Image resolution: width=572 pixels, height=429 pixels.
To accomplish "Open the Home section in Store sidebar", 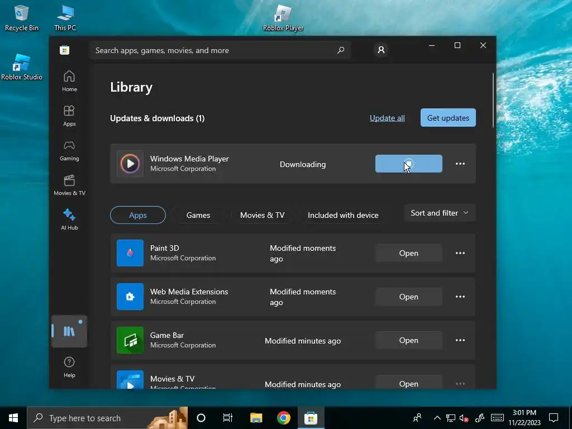I will (x=69, y=81).
